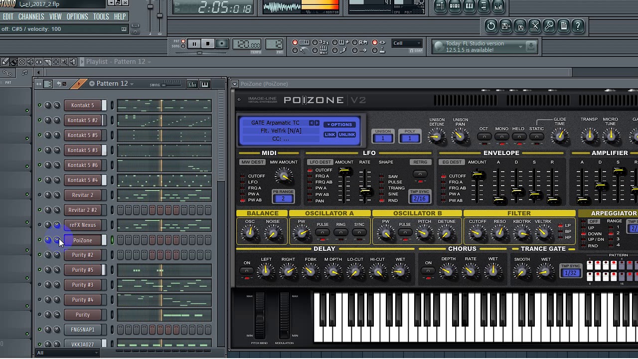Click the render to audio disk icon
Viewport: 638px width, 359px height.
(x=520, y=26)
